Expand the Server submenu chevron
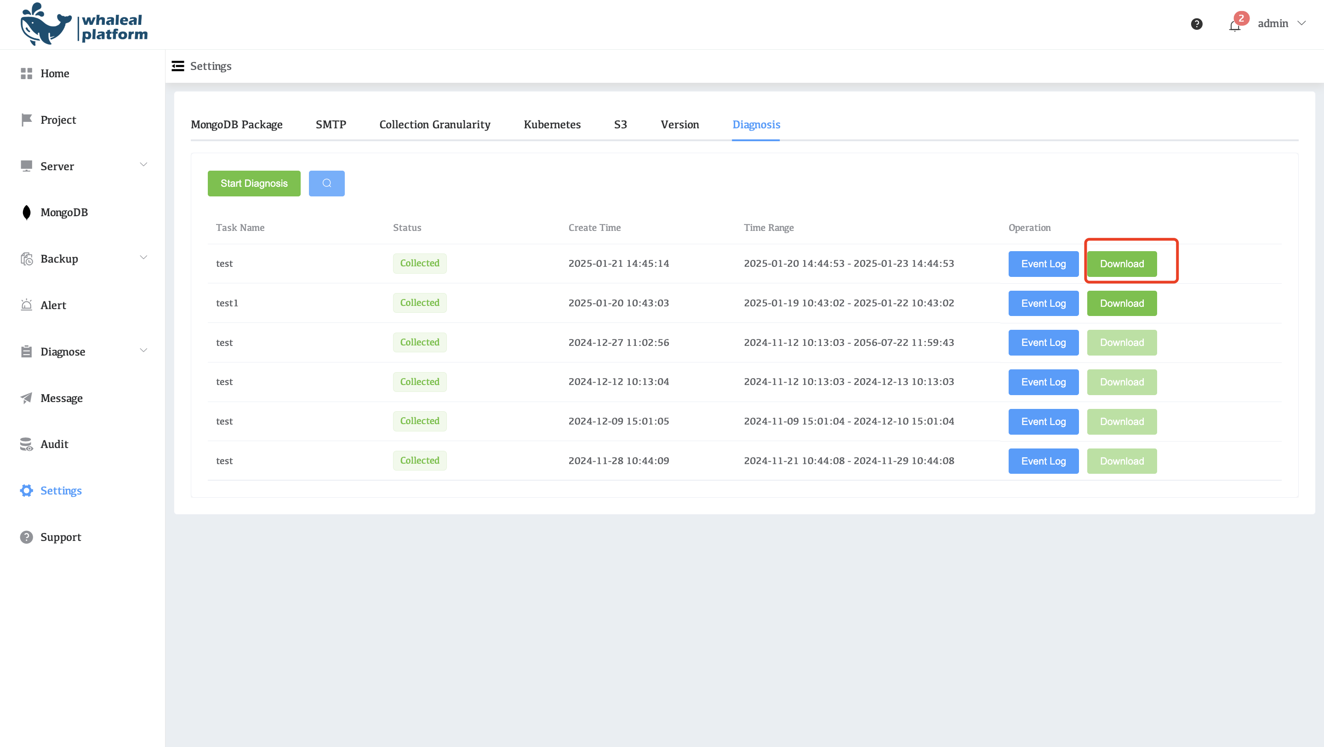Viewport: 1324px width, 747px height. pyautogui.click(x=143, y=165)
